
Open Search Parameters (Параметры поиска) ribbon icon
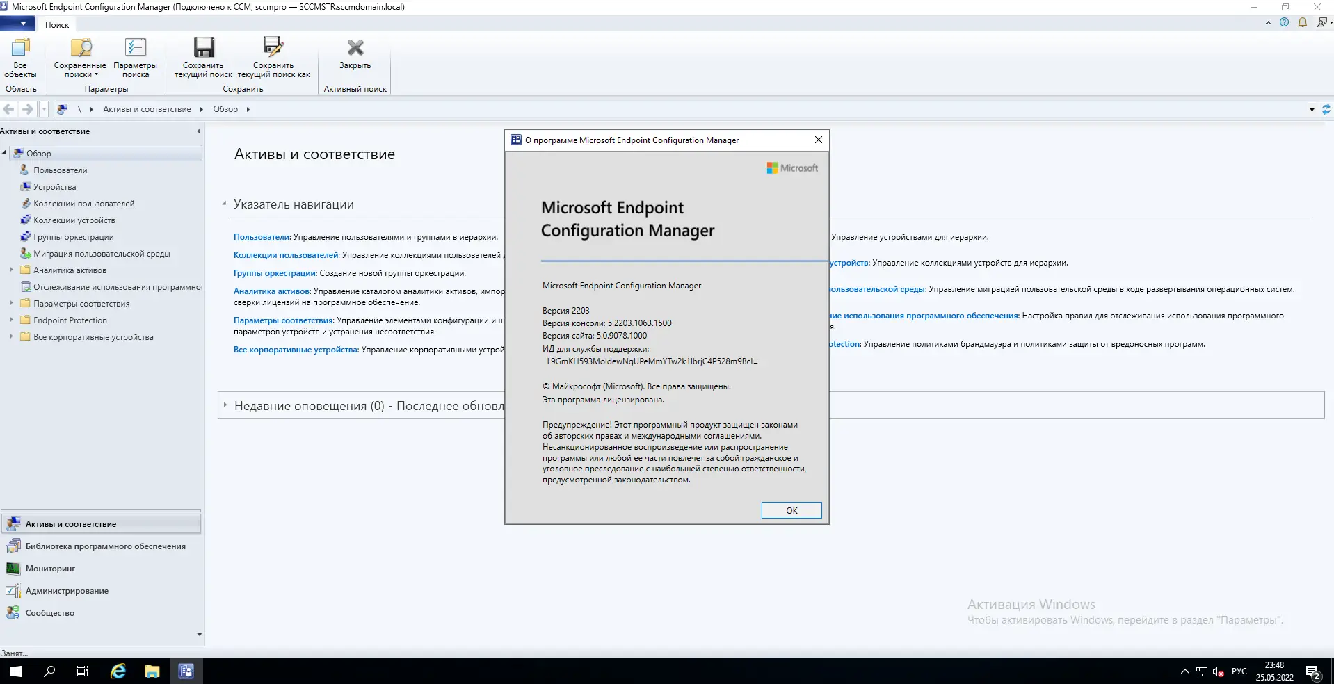[x=136, y=58]
